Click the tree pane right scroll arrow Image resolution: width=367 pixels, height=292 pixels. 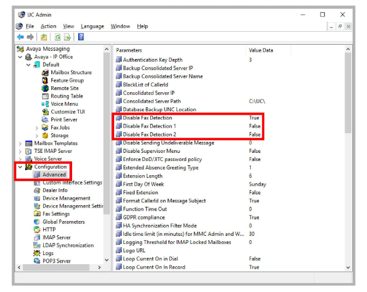pos(99,267)
